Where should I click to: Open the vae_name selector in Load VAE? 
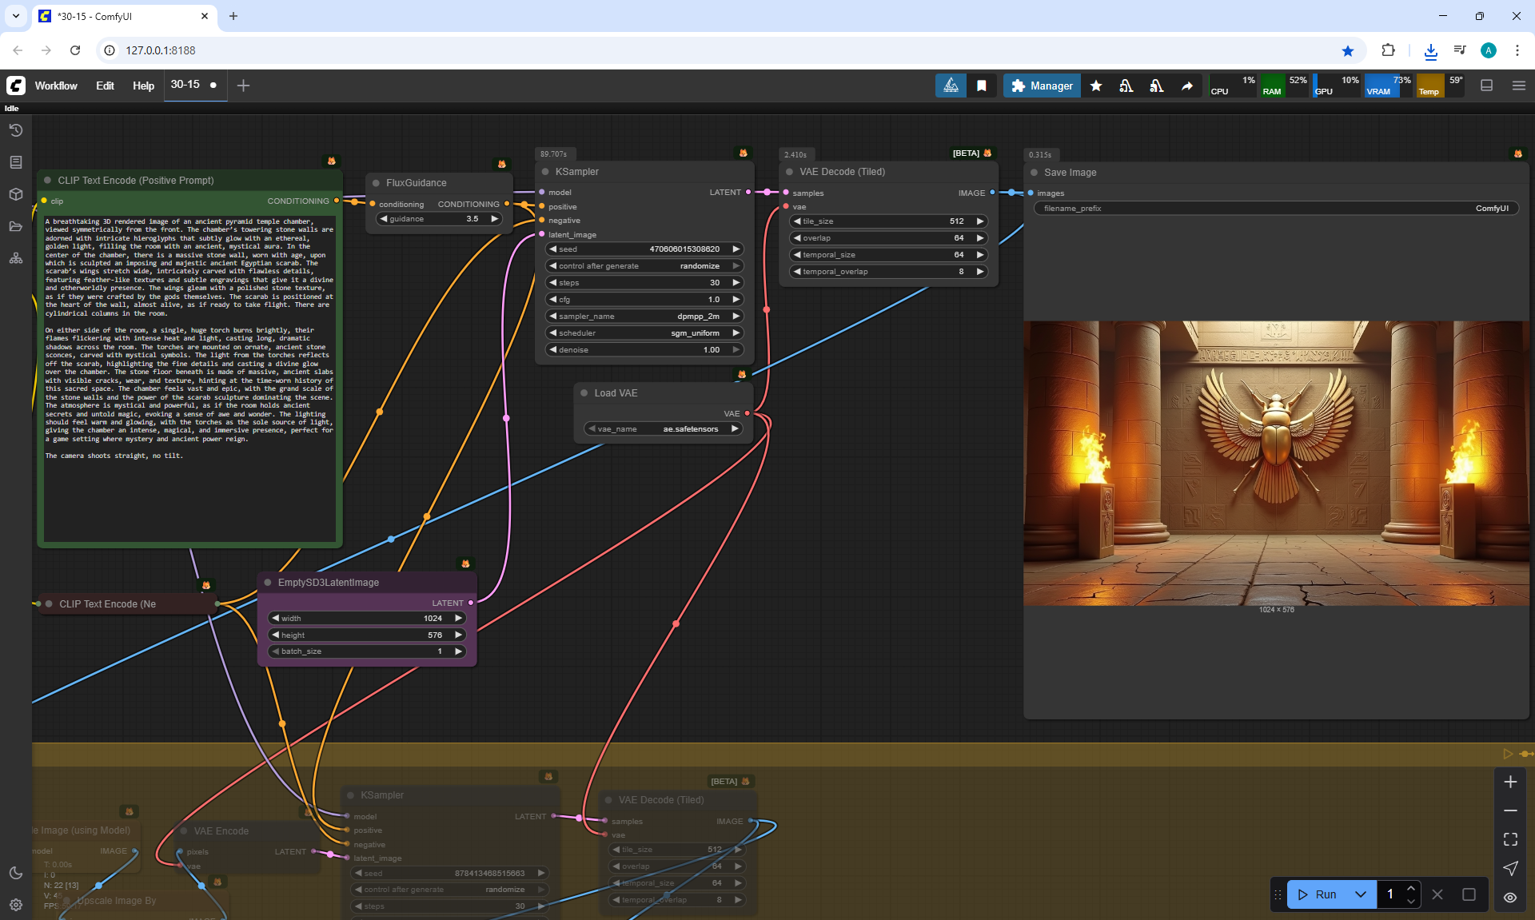pos(664,429)
